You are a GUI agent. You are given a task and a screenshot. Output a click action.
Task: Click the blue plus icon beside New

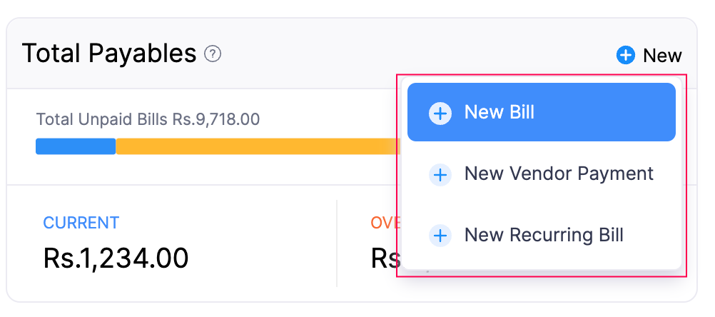click(x=626, y=55)
